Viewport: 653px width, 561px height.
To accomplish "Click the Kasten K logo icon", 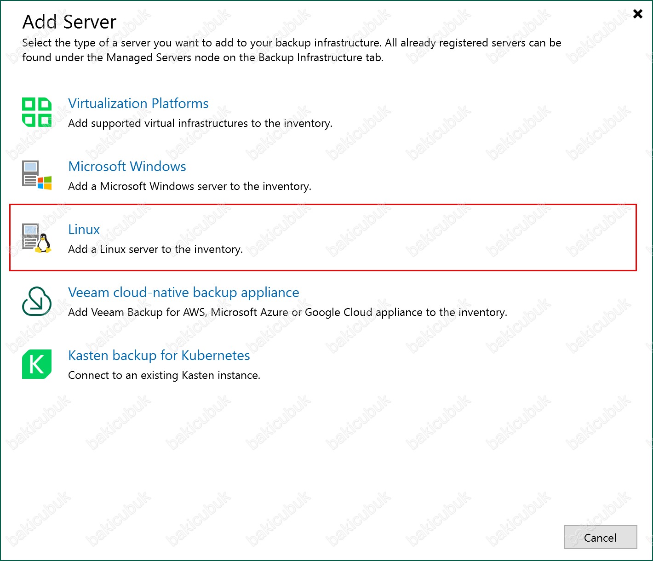I will point(37,364).
